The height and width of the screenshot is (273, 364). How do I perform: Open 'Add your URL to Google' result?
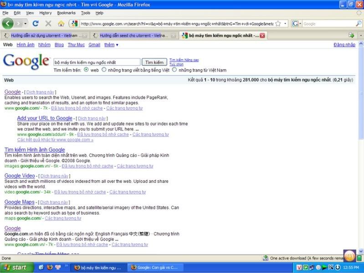[45, 118]
